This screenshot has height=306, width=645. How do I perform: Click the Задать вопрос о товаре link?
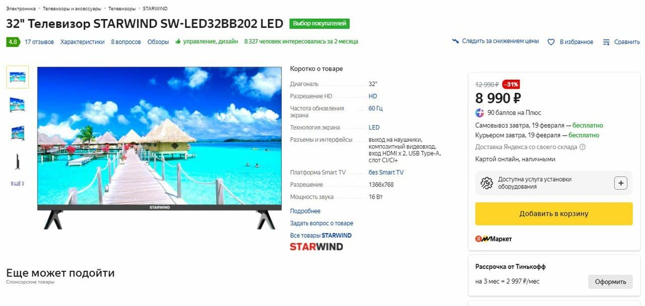tap(321, 223)
